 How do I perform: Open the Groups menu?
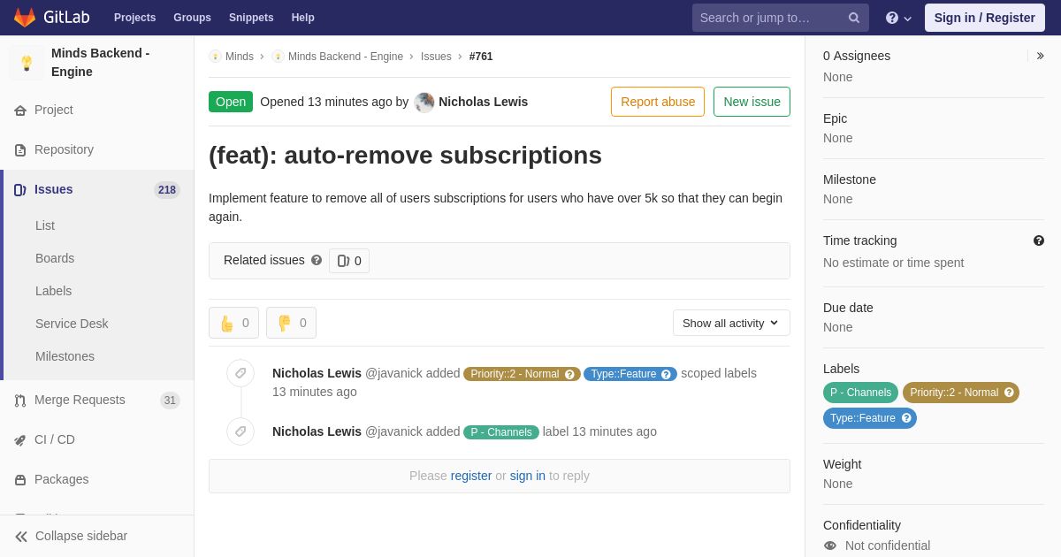[x=192, y=18]
